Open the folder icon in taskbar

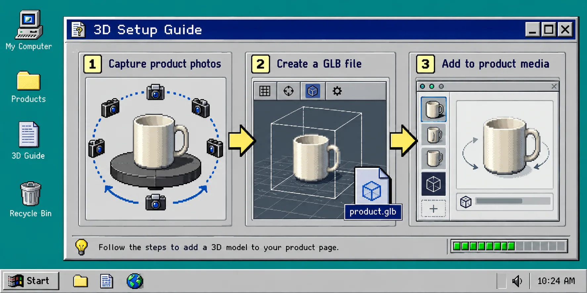point(80,281)
